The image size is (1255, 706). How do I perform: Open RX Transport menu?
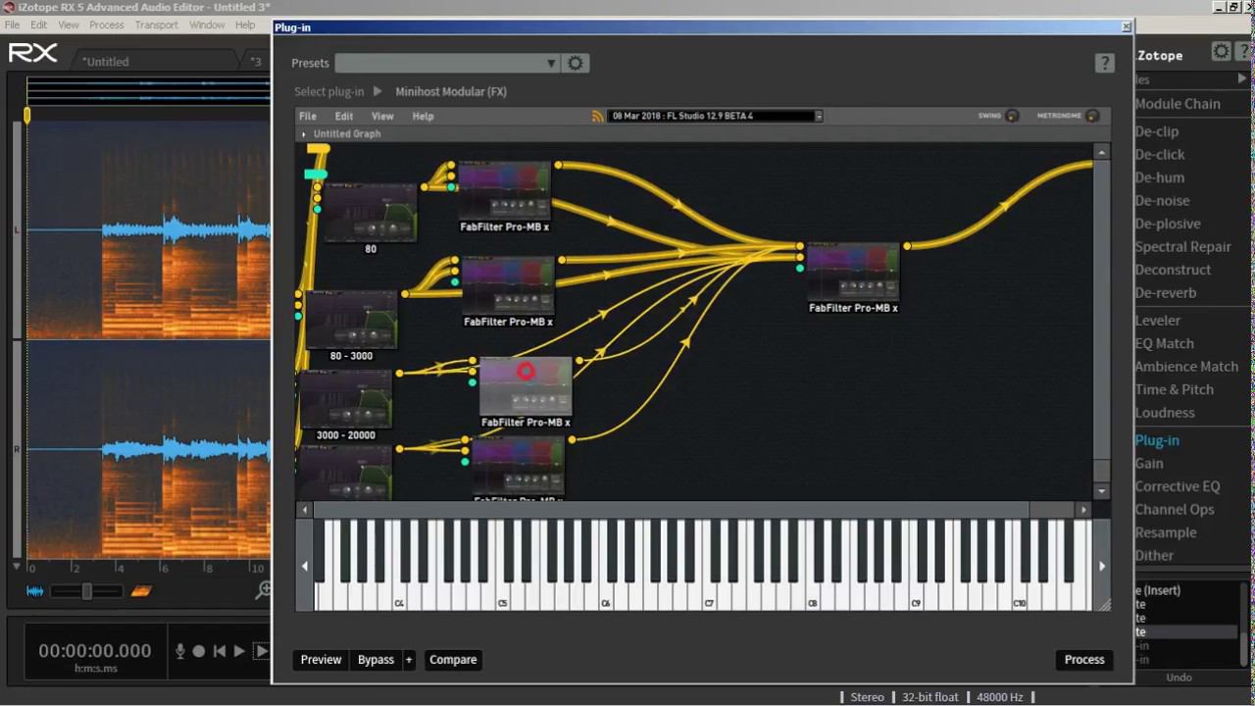157,25
